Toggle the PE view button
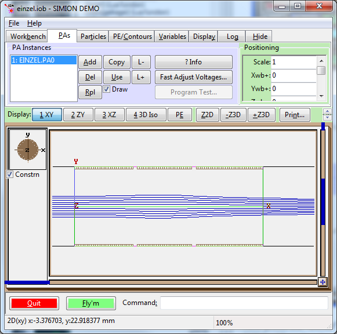This screenshot has height=334, width=337. click(180, 115)
